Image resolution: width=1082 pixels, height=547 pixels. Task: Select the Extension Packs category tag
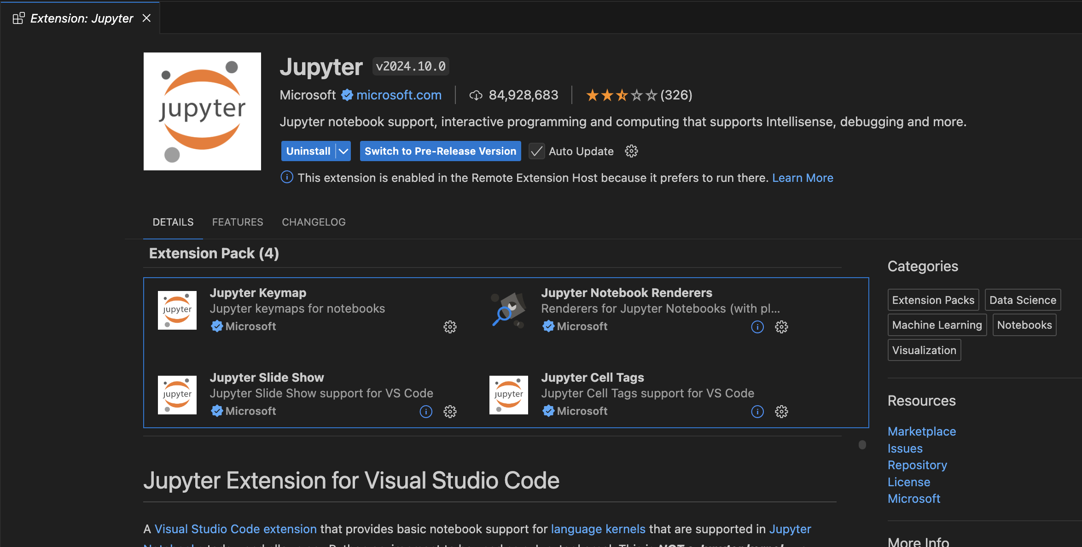[x=933, y=300]
